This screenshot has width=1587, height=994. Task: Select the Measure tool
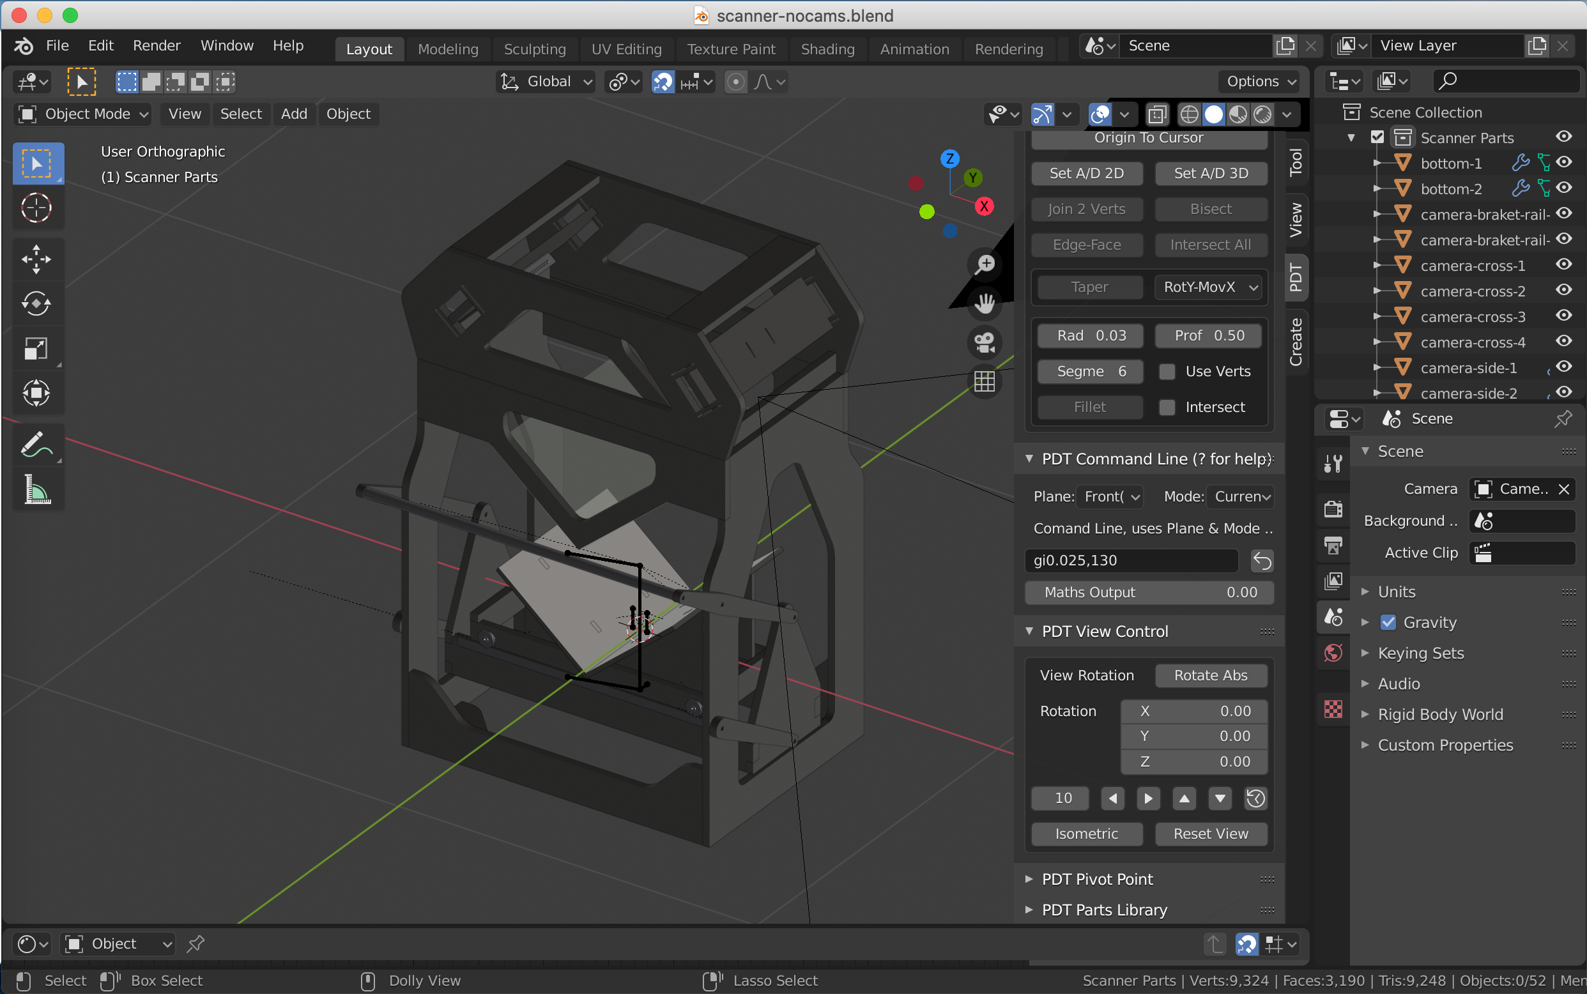36,490
